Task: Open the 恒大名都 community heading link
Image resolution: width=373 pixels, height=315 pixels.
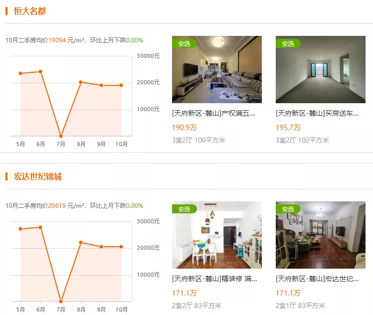Action: [x=30, y=11]
